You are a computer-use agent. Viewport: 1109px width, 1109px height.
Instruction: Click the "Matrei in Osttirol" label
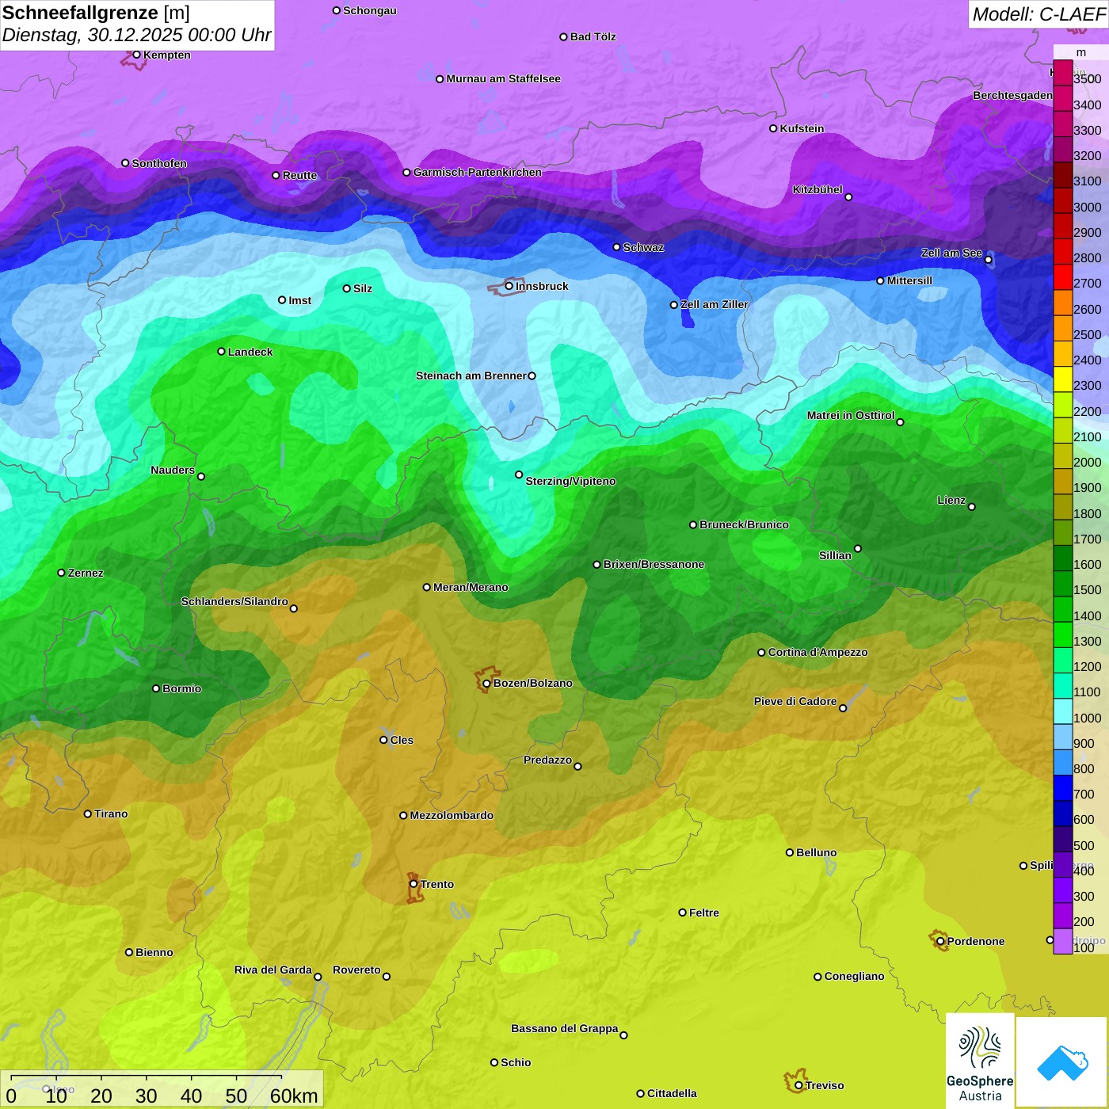click(851, 415)
